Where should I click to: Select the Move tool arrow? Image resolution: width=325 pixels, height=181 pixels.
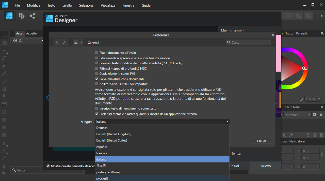pos(4,35)
